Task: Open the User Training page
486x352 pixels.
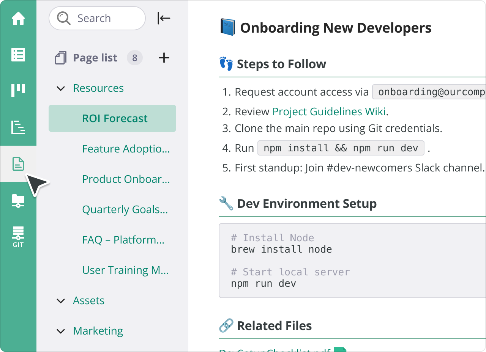Action: tap(125, 270)
